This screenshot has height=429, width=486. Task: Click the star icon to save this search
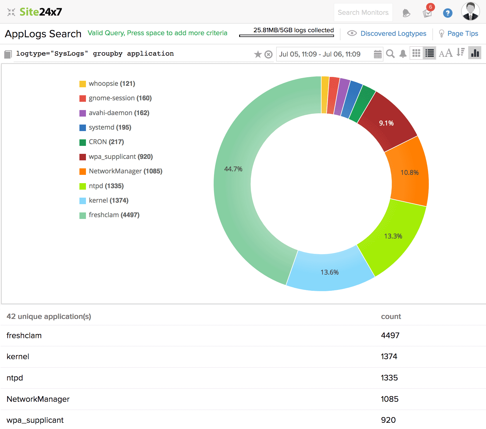tap(258, 54)
